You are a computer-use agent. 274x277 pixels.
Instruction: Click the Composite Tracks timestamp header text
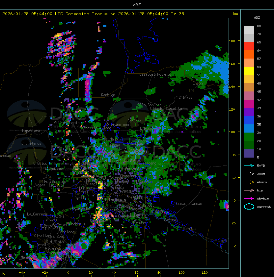[93, 14]
